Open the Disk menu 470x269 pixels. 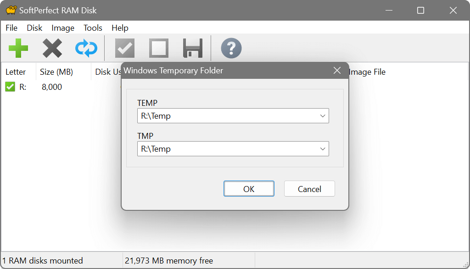pyautogui.click(x=34, y=28)
